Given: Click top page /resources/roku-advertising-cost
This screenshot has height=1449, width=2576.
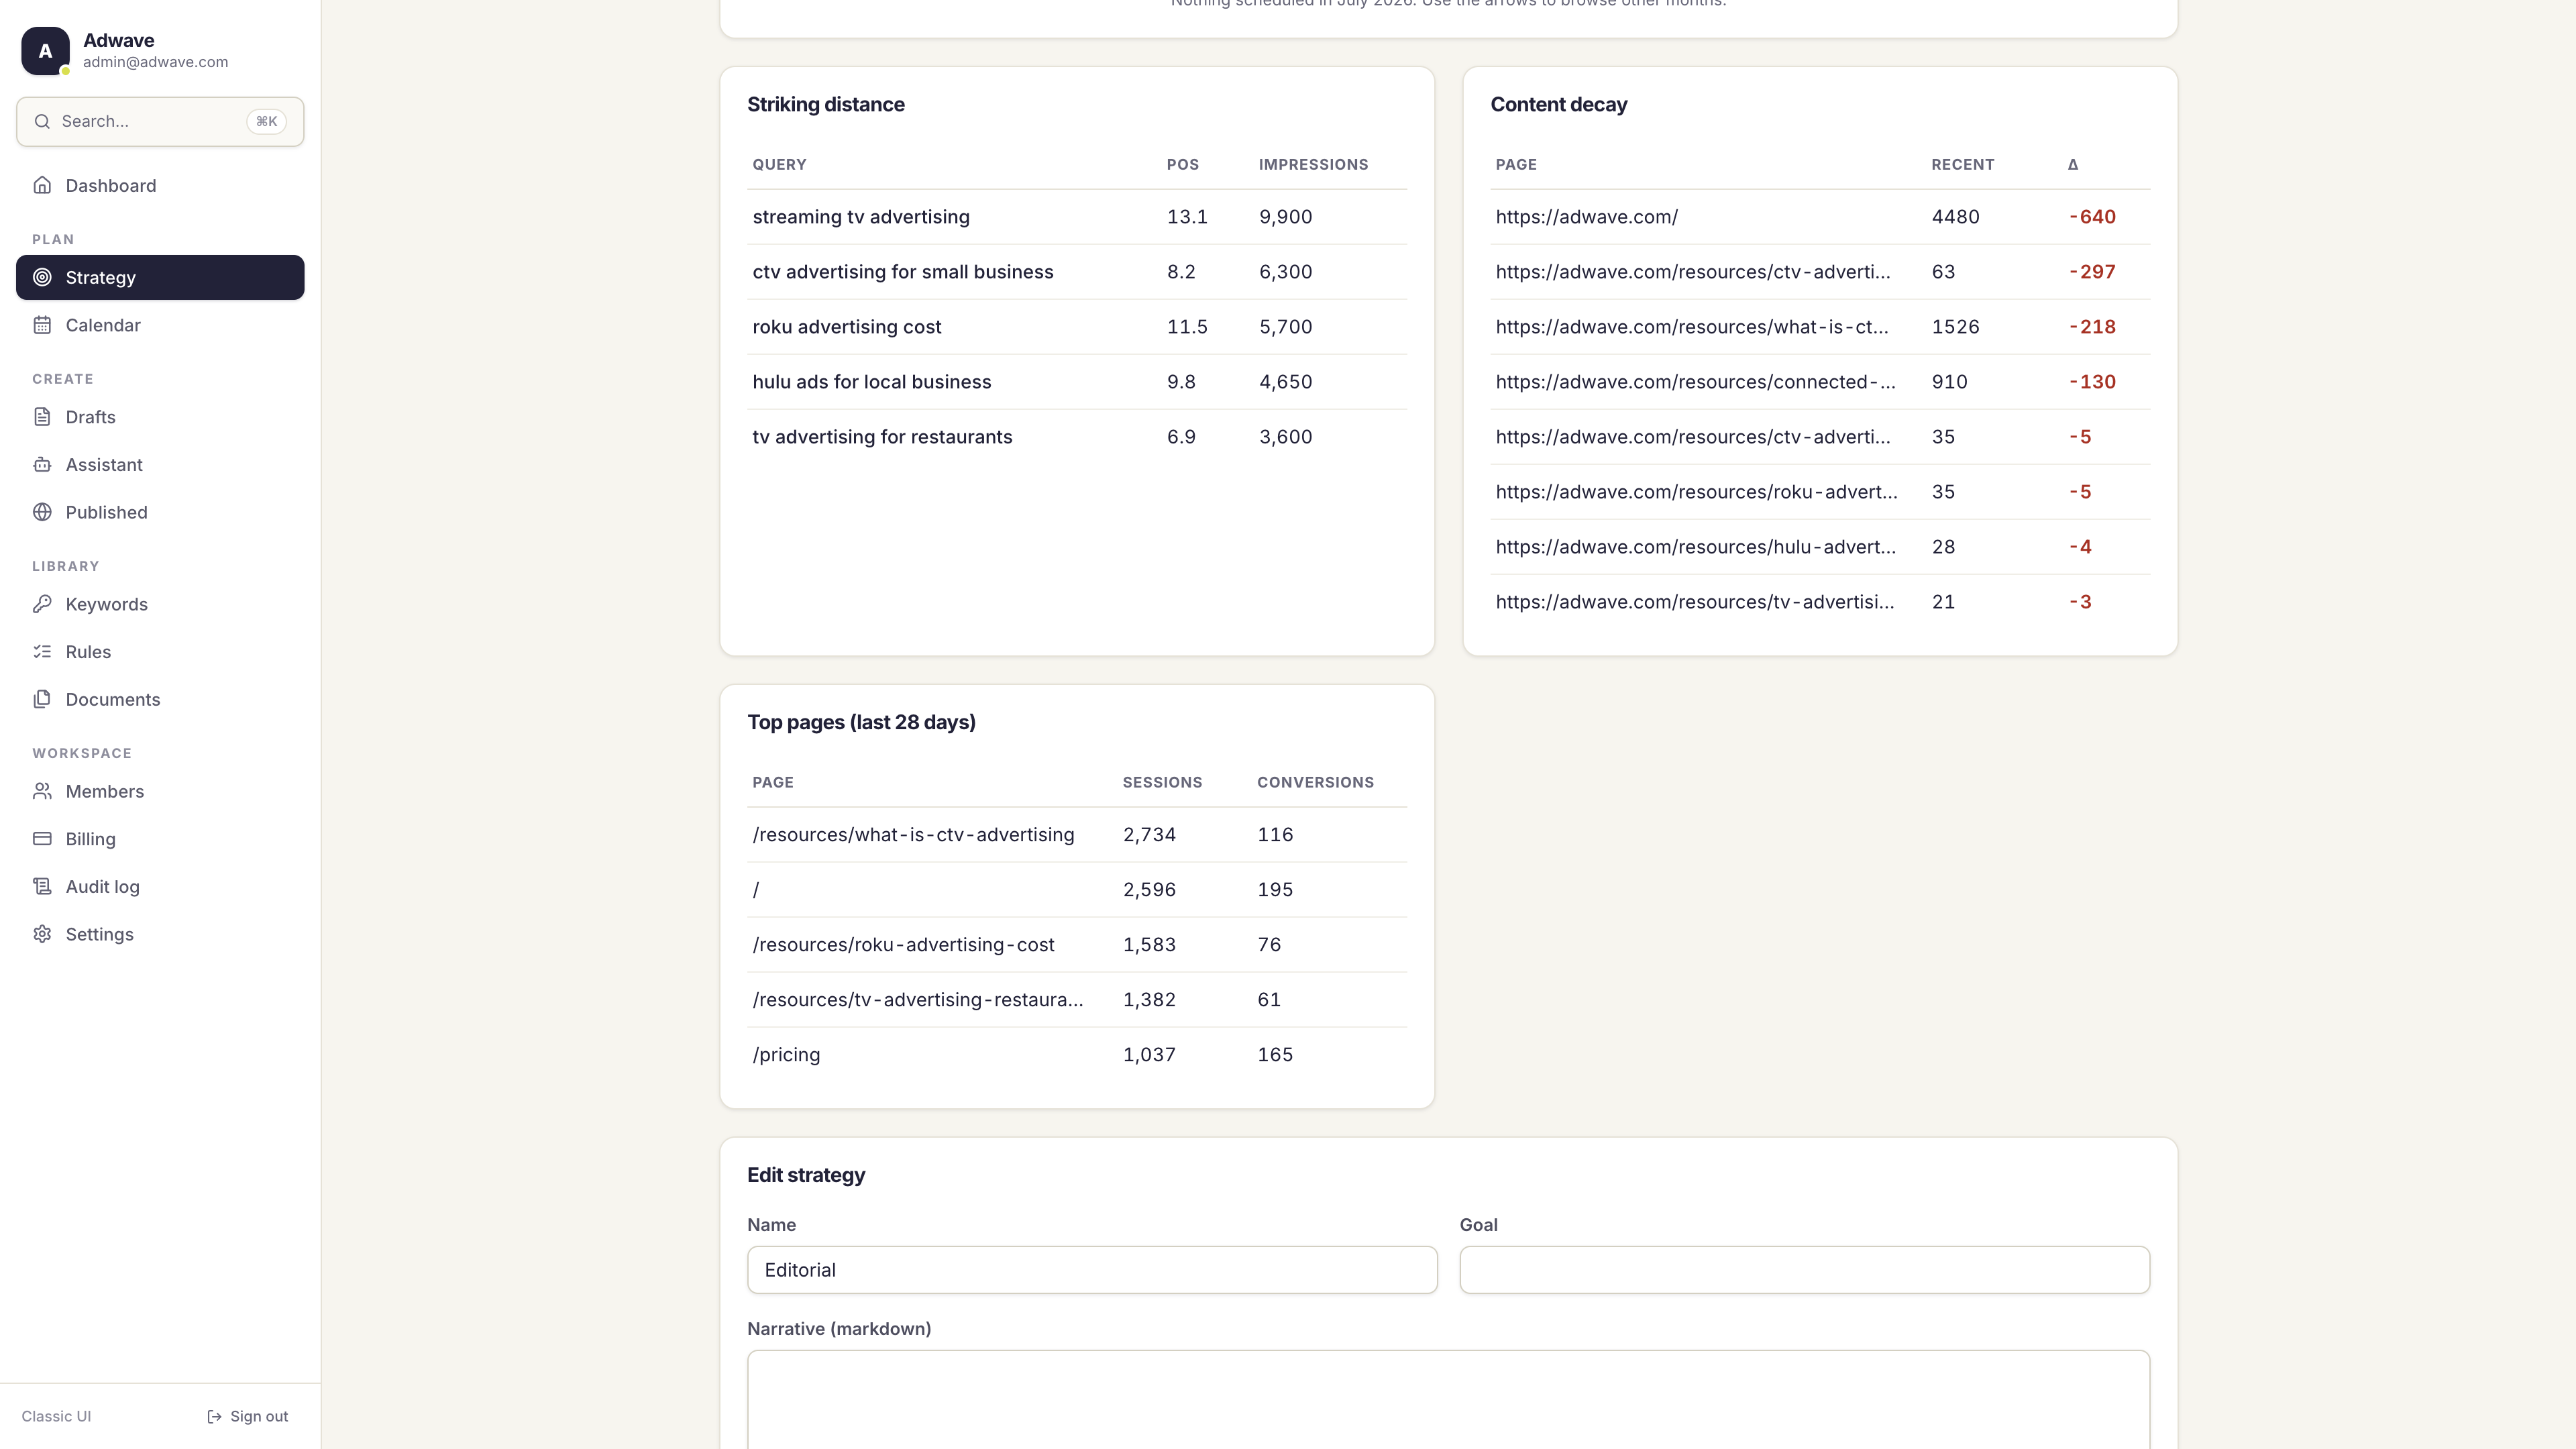Looking at the screenshot, I should (903, 945).
